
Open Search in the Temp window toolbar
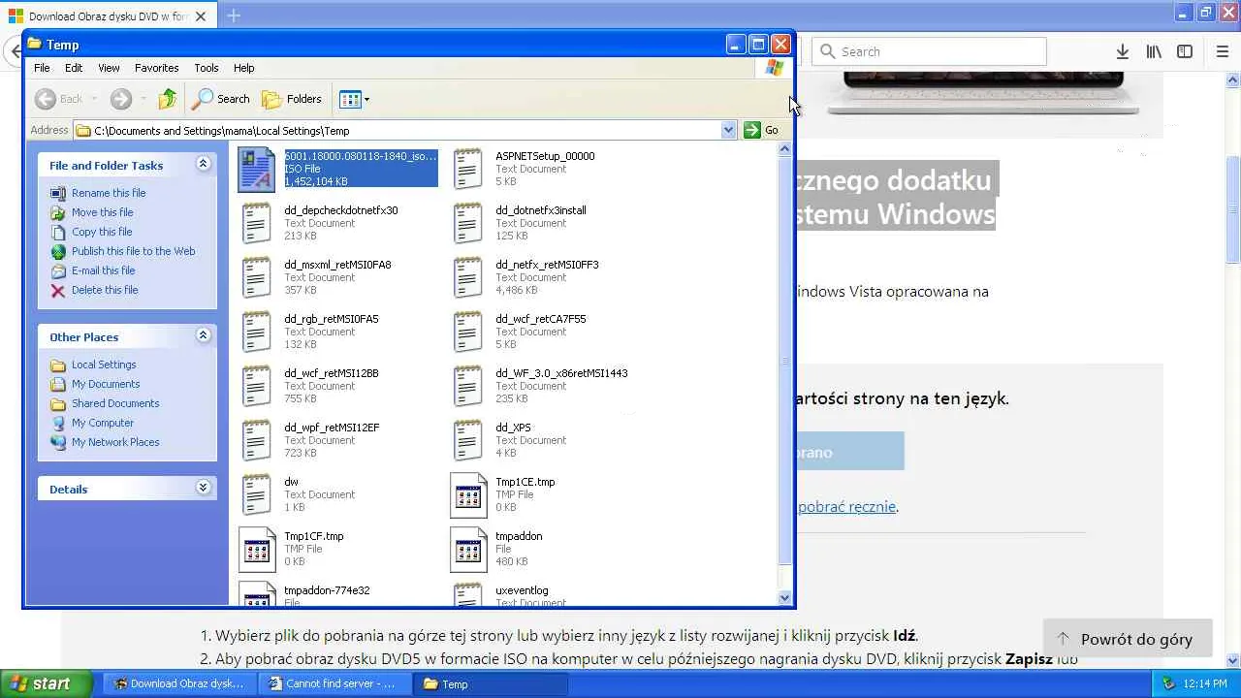point(221,99)
